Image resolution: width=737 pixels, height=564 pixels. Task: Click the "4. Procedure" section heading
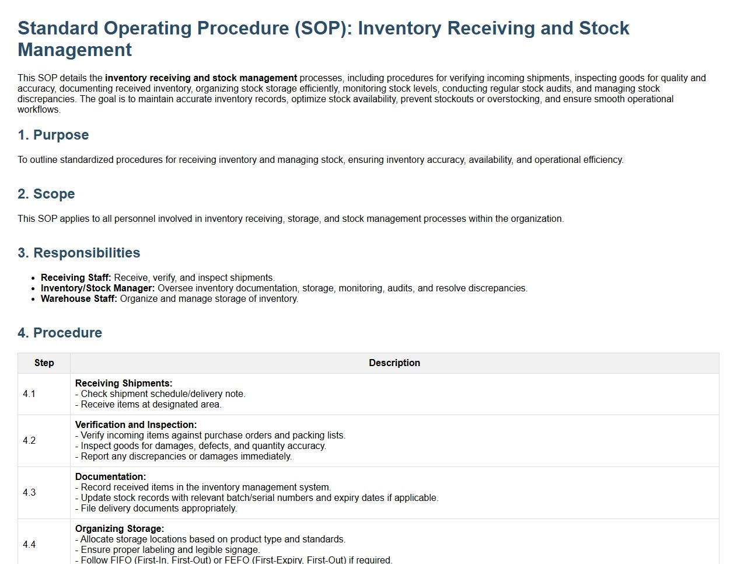[x=60, y=333]
